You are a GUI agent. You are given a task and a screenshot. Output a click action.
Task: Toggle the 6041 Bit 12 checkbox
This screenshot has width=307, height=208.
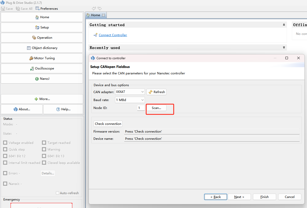(x=5, y=156)
